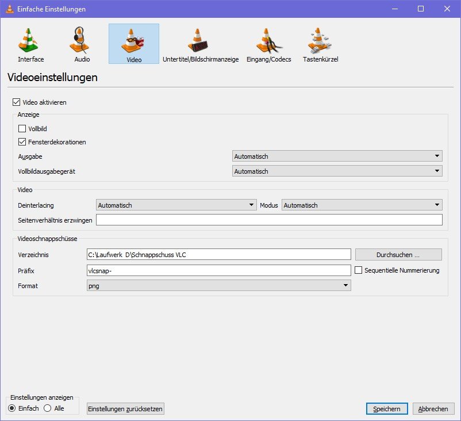Open the Modus dropdown
The image size is (461, 421).
point(362,205)
